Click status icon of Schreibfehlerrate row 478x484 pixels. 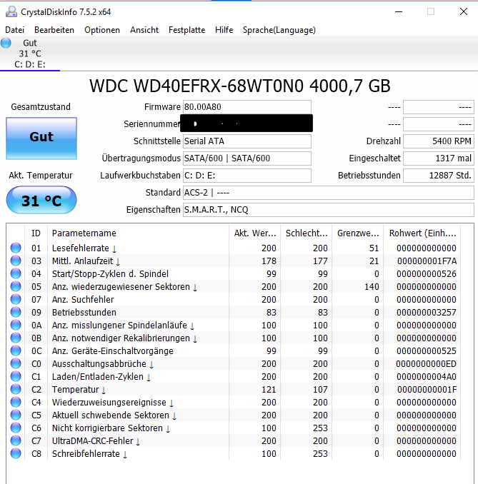click(16, 454)
